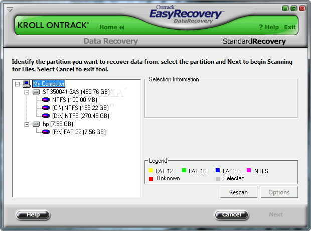
Task: Click the gray Selected legend swatch
Action: 218,179
